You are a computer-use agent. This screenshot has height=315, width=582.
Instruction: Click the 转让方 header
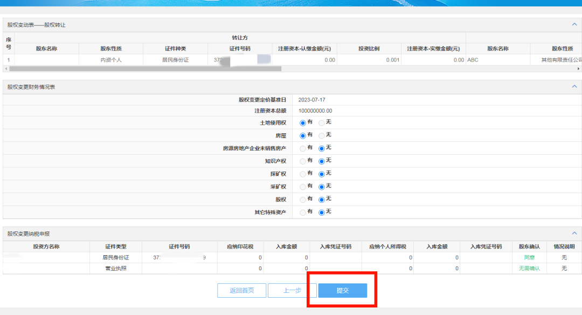[x=240, y=38]
